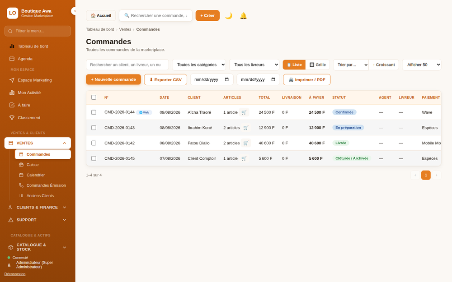The height and width of the screenshot is (282, 452).
Task: Focus the client/livreur search field
Action: click(x=127, y=65)
